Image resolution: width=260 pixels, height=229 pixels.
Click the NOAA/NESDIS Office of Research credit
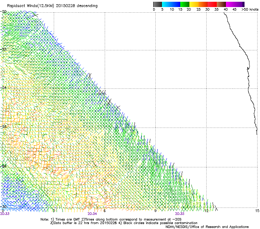pos(207,227)
